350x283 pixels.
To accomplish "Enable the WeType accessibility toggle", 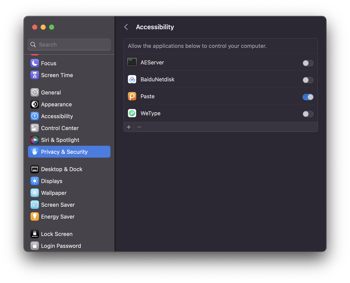I will pyautogui.click(x=308, y=114).
